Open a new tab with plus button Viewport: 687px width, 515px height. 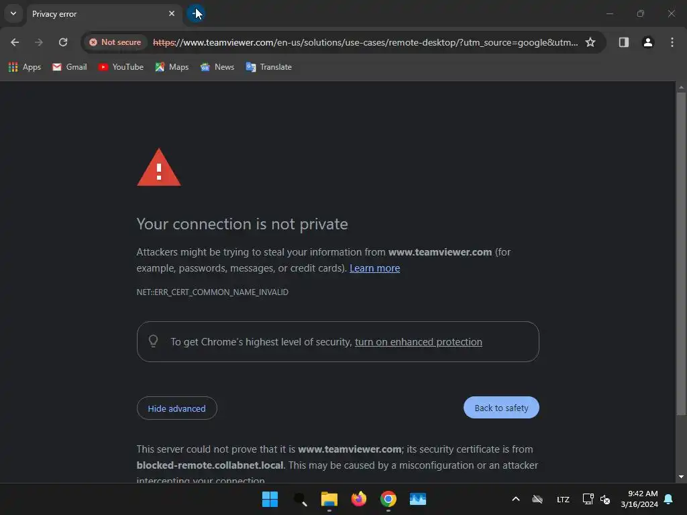pyautogui.click(x=195, y=13)
